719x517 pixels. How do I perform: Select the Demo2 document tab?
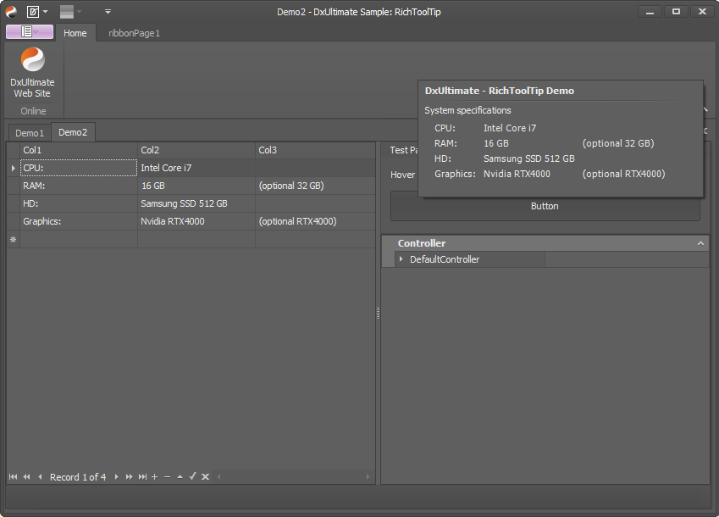pyautogui.click(x=73, y=132)
